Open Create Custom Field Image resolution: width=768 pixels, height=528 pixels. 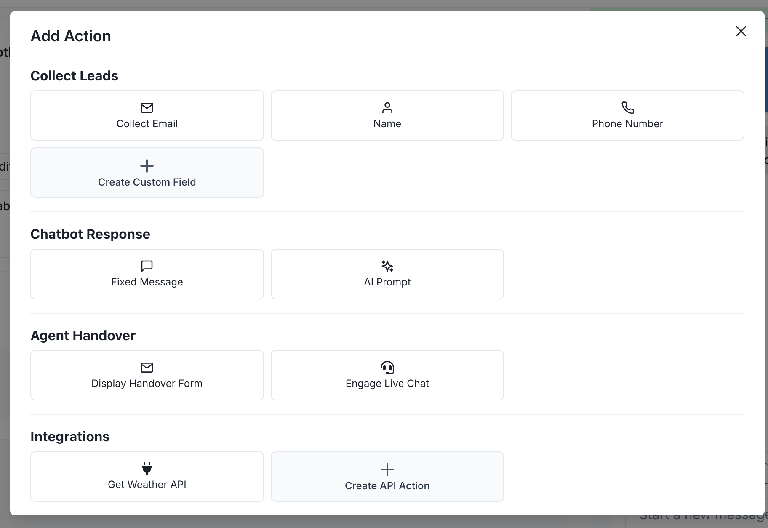[x=147, y=173]
